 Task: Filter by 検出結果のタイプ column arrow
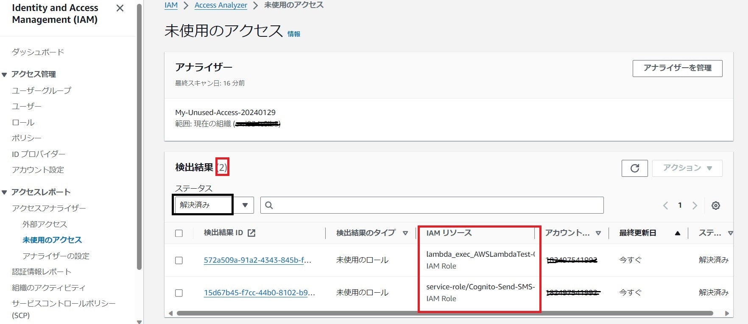pos(405,233)
